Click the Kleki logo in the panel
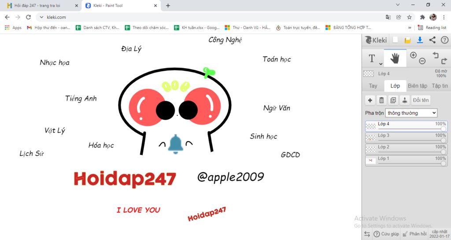Screen dimensions: 451x240 (x=376, y=40)
